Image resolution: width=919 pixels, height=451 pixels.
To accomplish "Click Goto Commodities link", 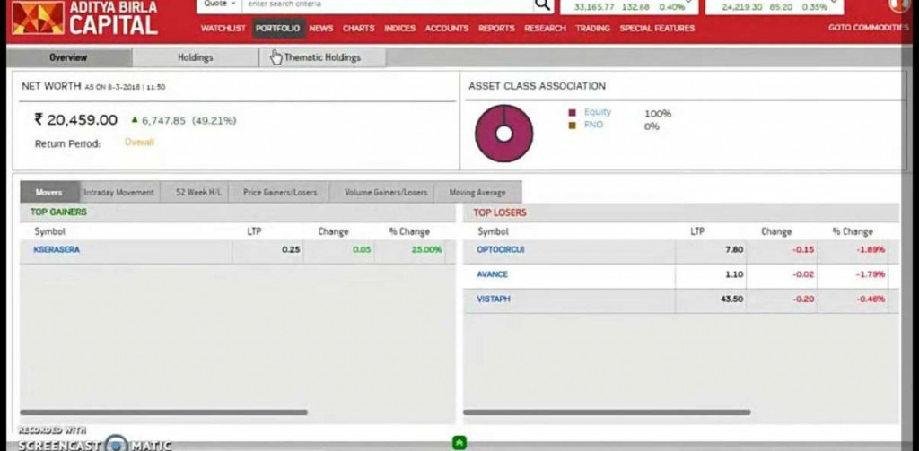I will (867, 29).
